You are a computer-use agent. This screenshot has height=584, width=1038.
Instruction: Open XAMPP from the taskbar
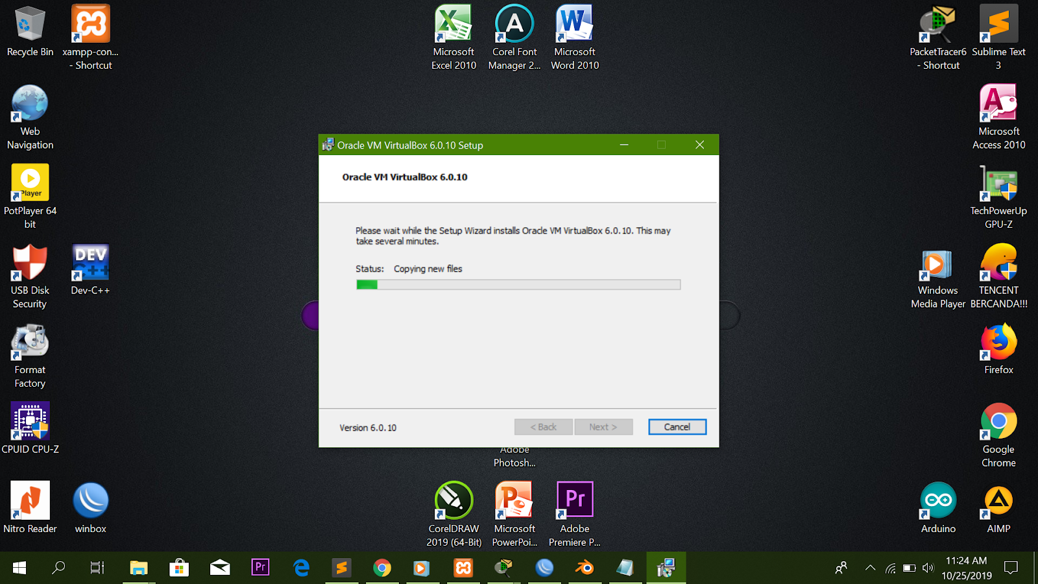point(463,568)
